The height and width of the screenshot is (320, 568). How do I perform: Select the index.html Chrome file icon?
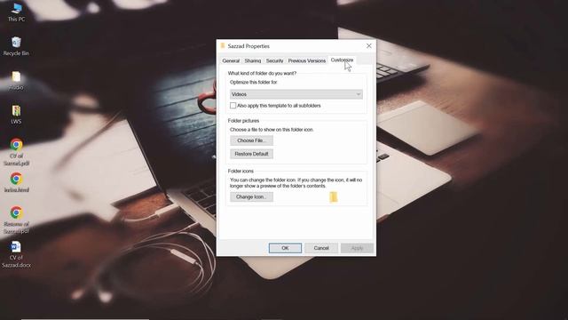[16, 182]
